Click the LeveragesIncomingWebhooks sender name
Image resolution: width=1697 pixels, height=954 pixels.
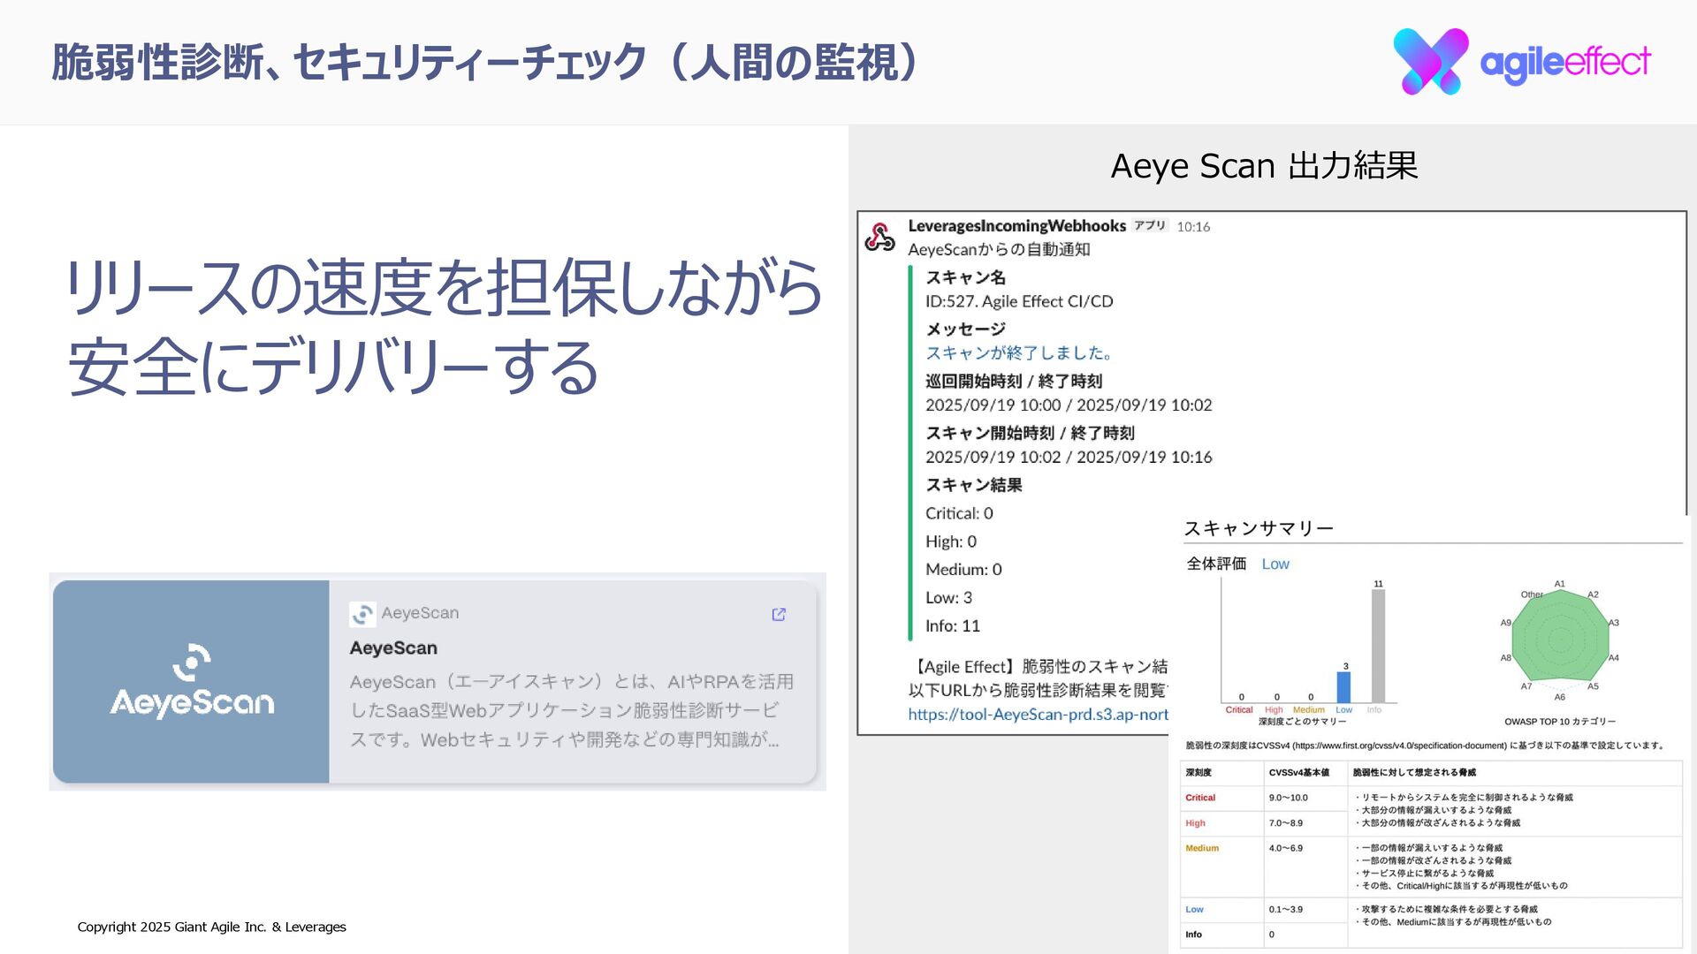click(x=1016, y=226)
